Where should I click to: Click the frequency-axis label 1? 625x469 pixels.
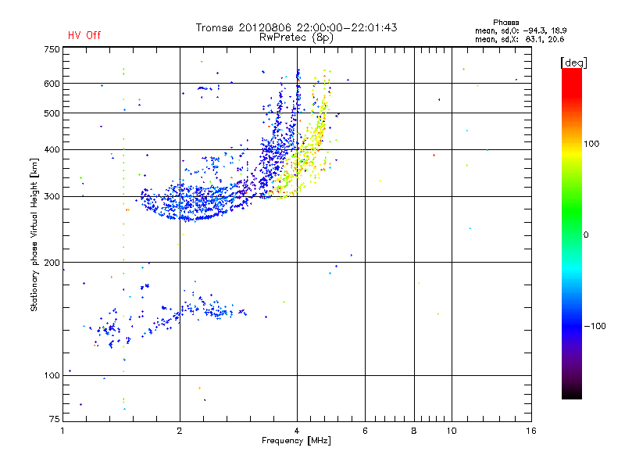pos(62,431)
